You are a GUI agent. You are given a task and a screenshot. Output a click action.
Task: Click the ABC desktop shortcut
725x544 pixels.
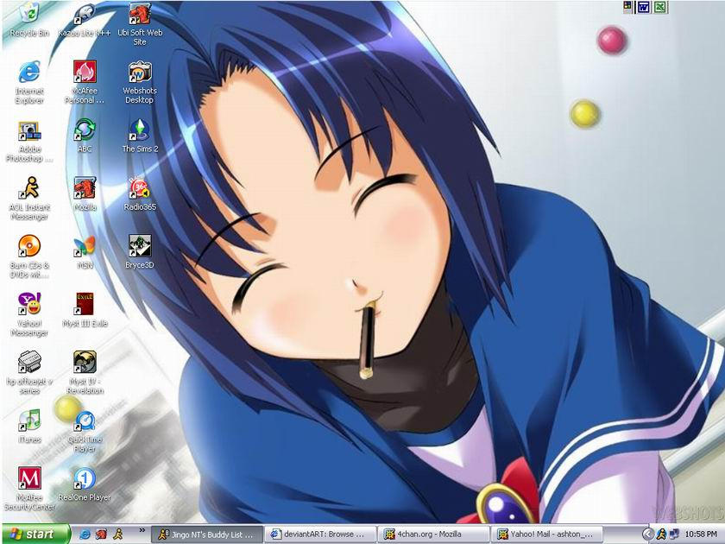point(85,136)
